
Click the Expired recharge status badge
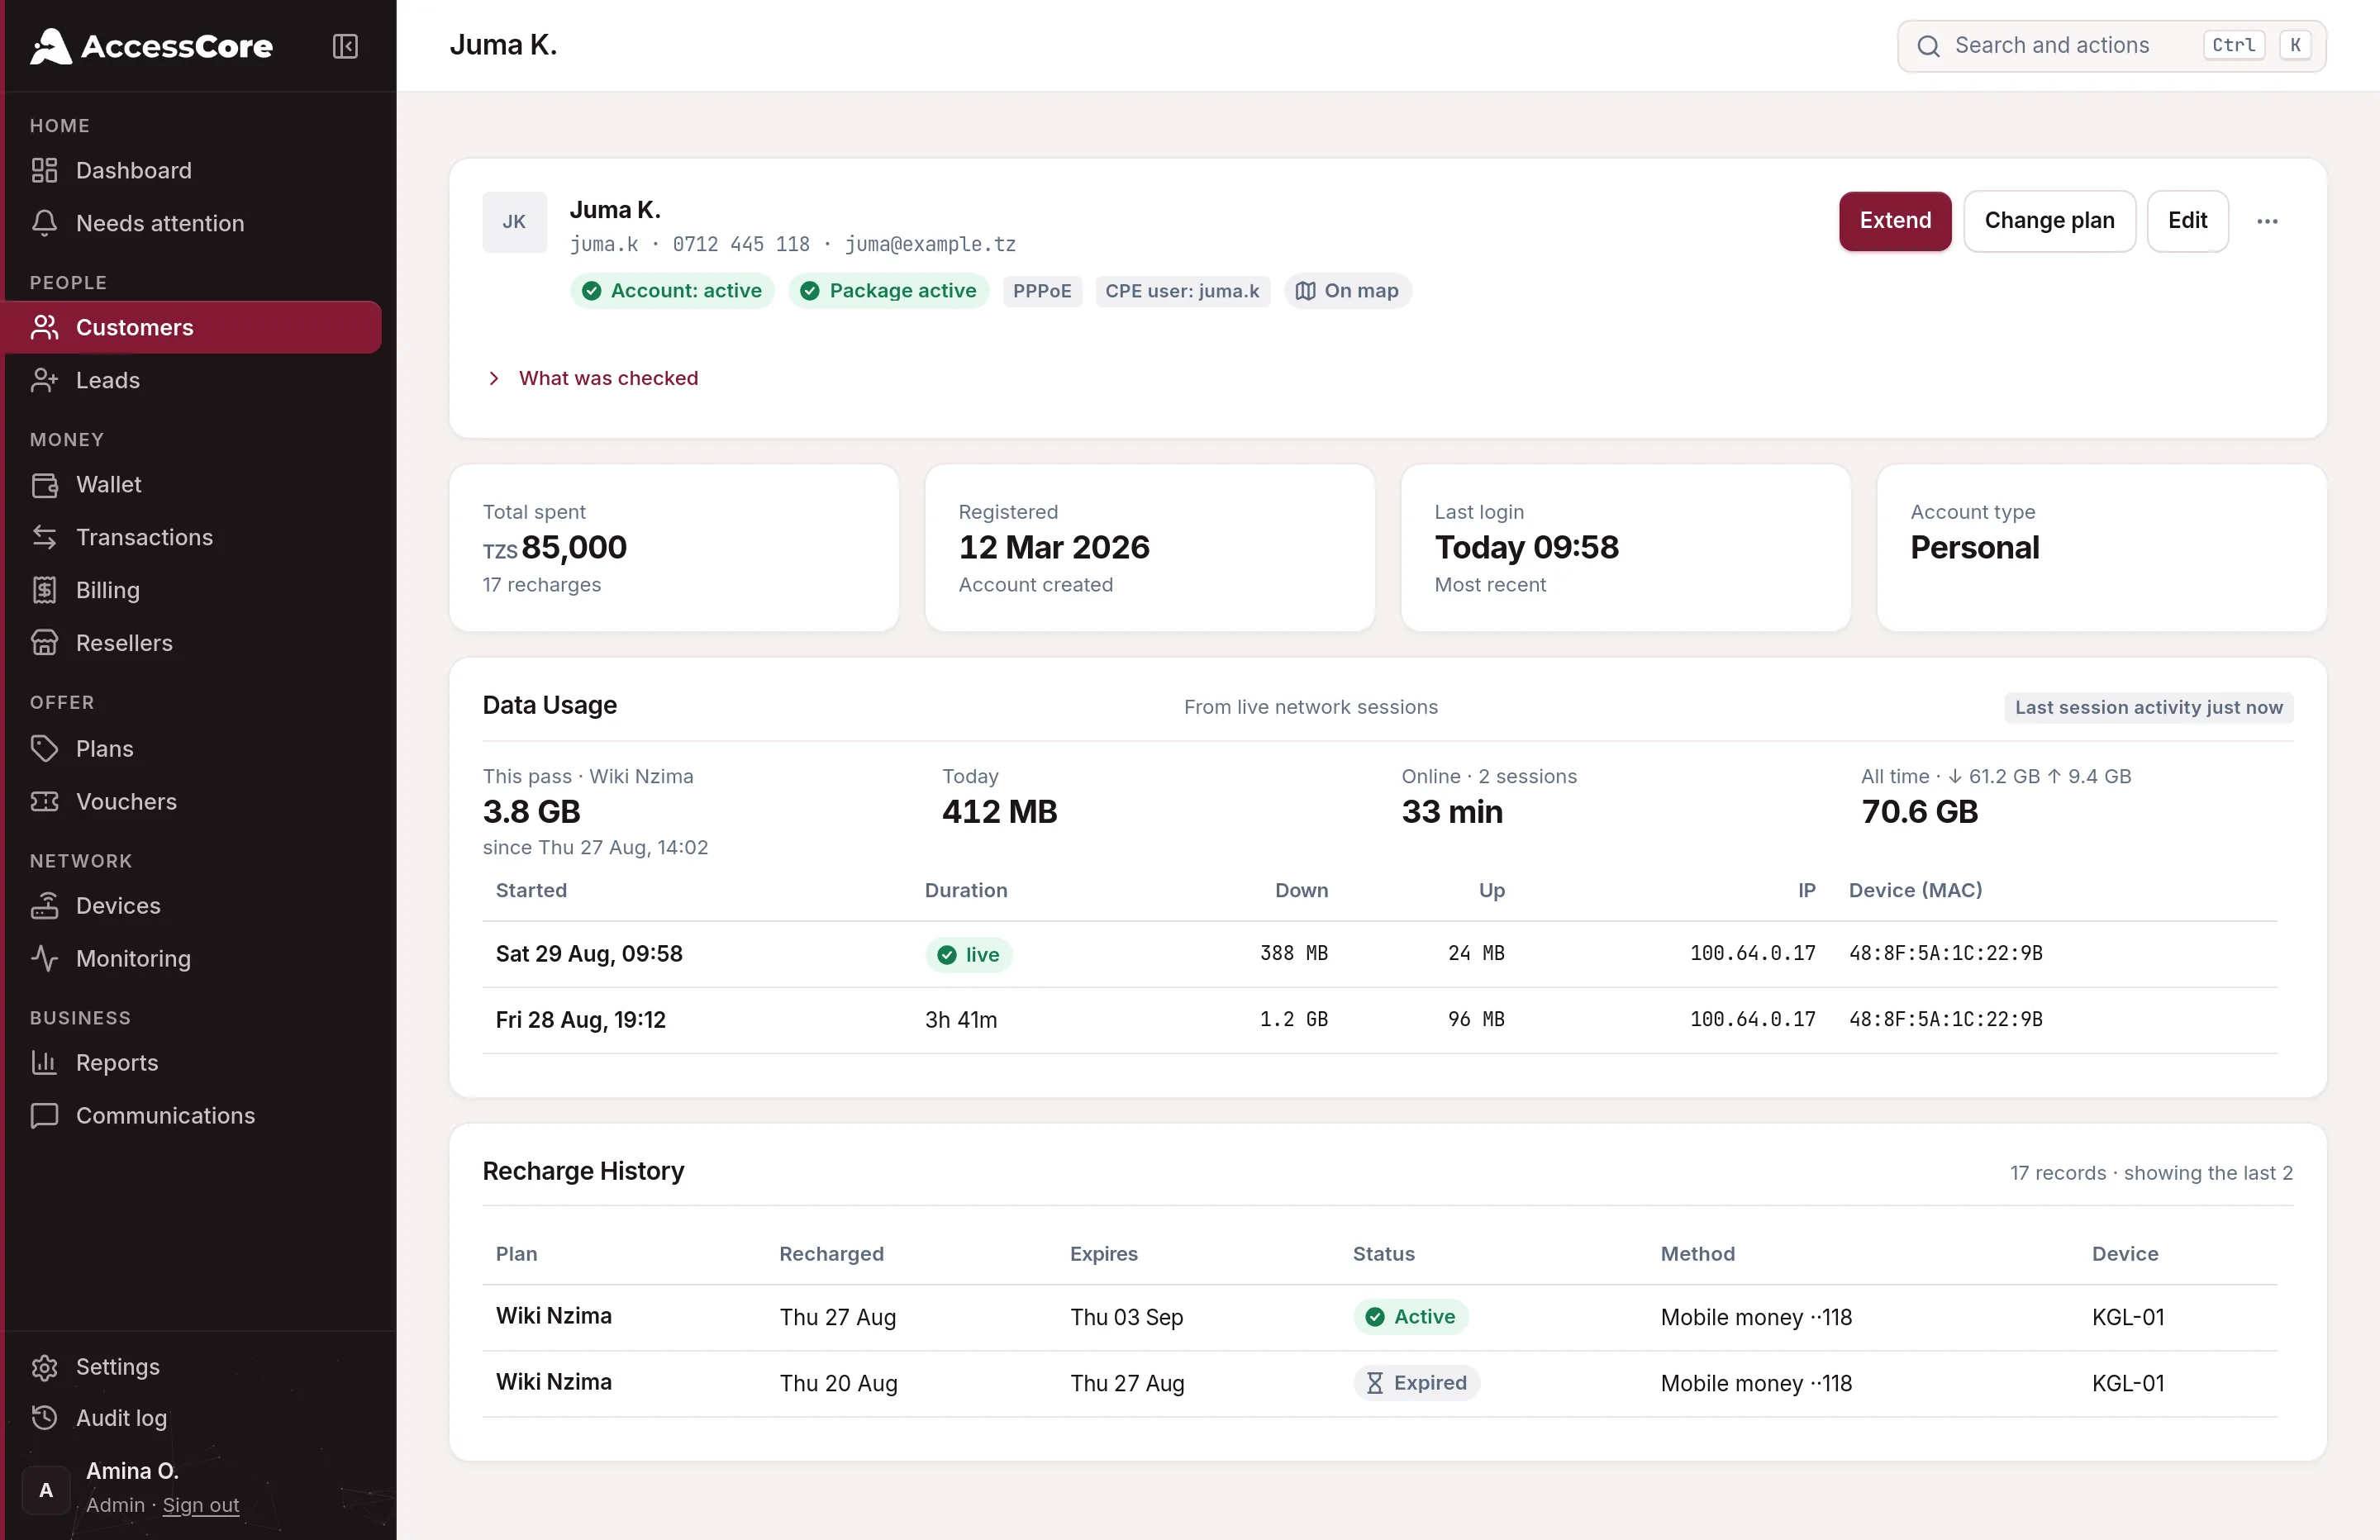pyautogui.click(x=1416, y=1383)
